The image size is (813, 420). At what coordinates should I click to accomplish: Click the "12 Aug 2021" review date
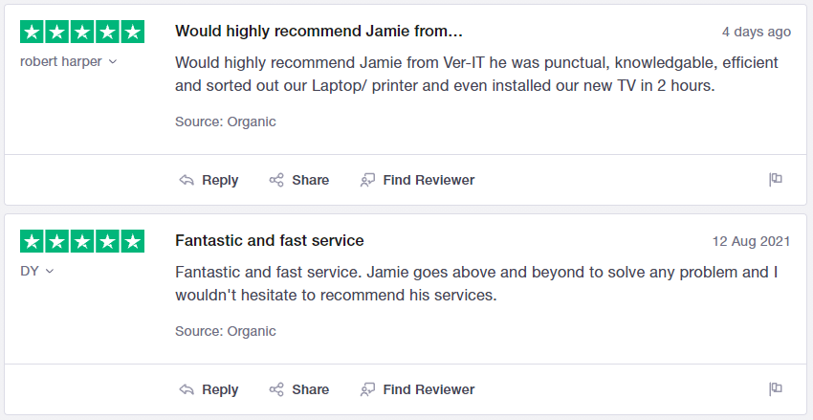[751, 241]
